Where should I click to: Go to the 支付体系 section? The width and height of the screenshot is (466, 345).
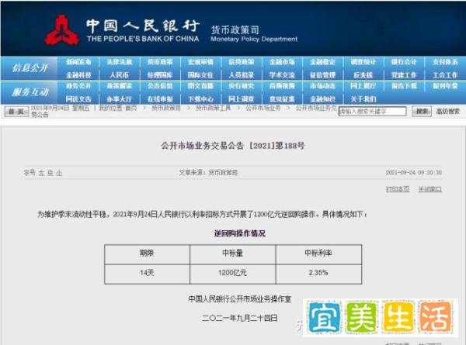(x=445, y=62)
